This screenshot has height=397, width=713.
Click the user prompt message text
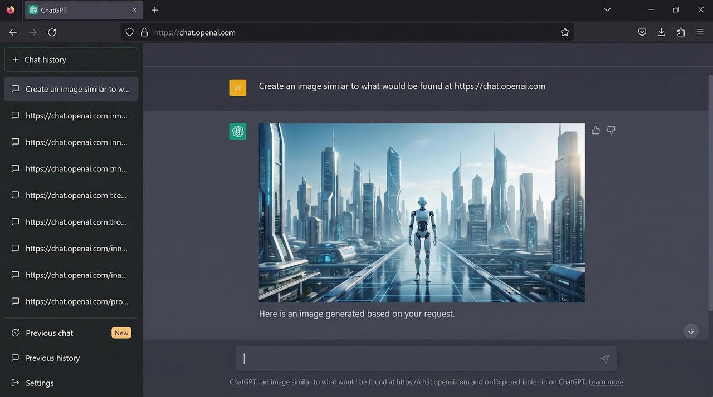[402, 86]
